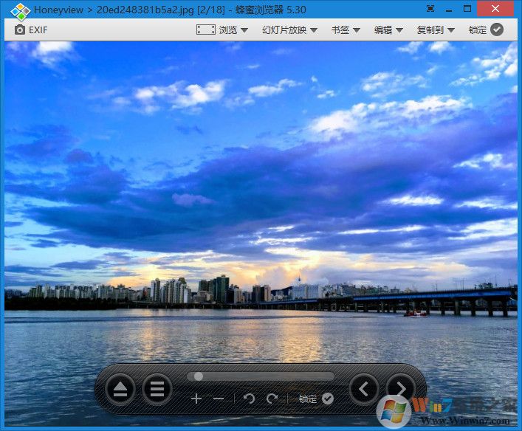Rotate the image counterclockwise
Image resolution: width=522 pixels, height=431 pixels.
249,399
